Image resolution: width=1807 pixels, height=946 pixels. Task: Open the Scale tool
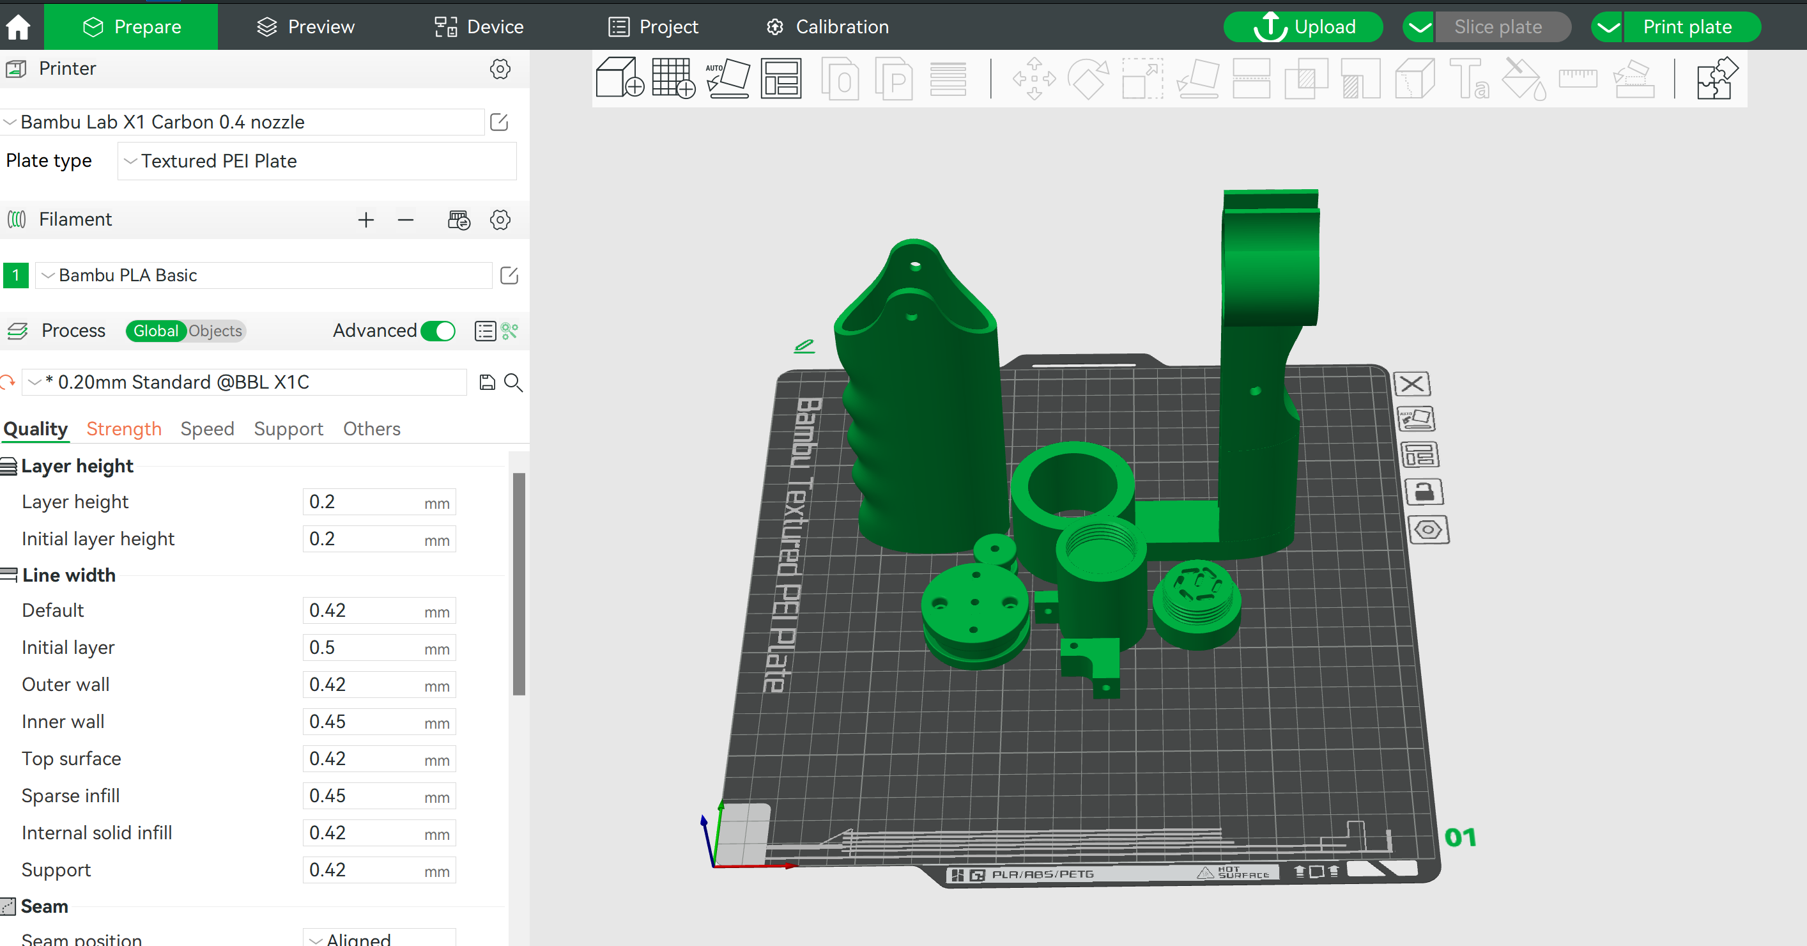(1142, 79)
